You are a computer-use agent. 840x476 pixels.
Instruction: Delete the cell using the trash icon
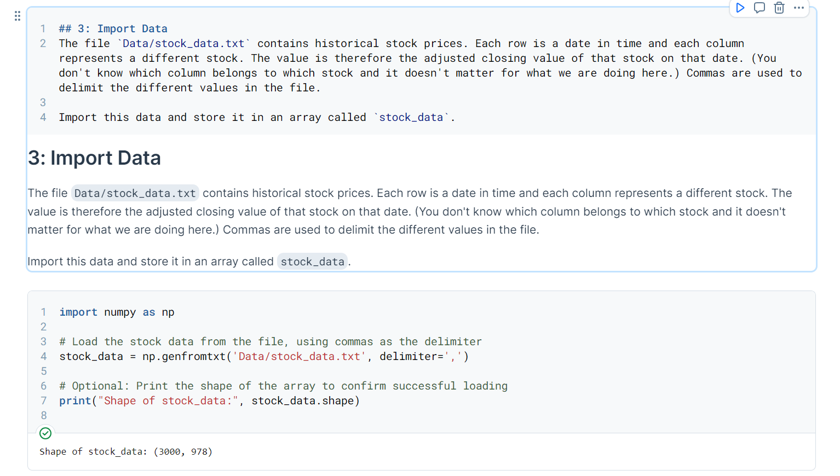(x=779, y=8)
